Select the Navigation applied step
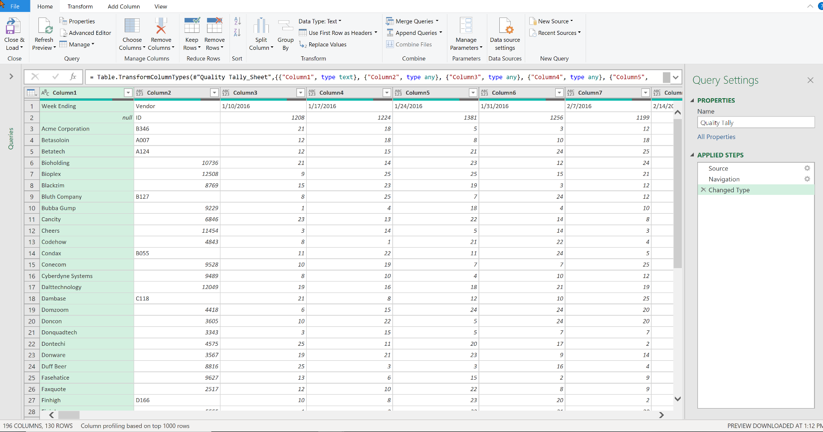Viewport: 823px width, 432px height. click(x=756, y=179)
